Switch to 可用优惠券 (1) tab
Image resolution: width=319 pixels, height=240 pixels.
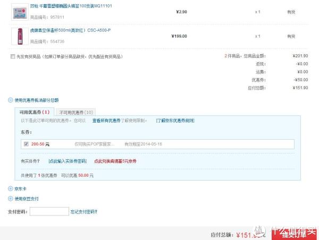tap(35, 112)
